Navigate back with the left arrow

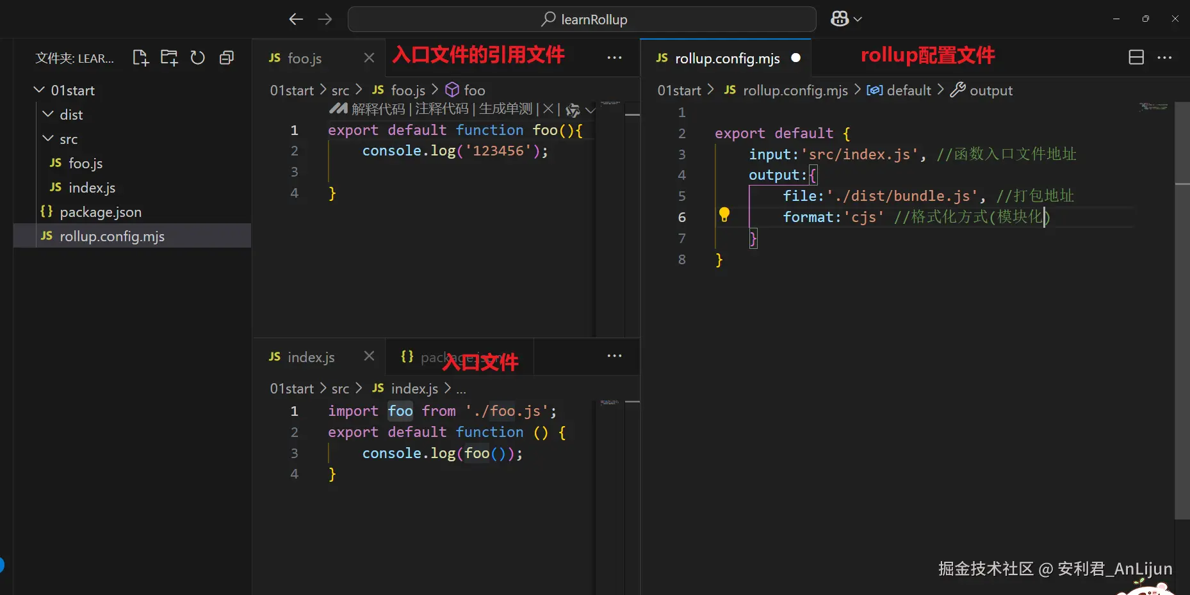pyautogui.click(x=295, y=19)
